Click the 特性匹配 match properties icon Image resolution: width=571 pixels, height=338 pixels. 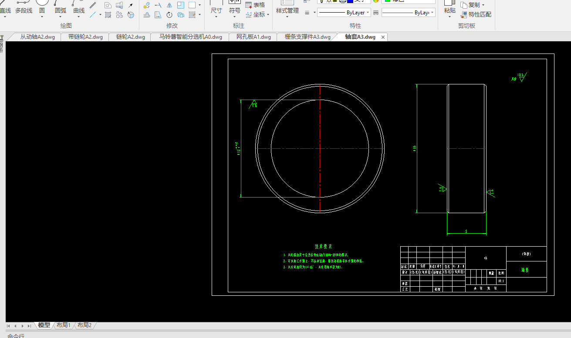pyautogui.click(x=464, y=14)
